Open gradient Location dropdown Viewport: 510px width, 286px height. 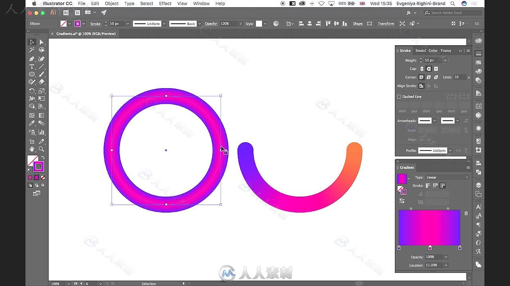pos(446,265)
